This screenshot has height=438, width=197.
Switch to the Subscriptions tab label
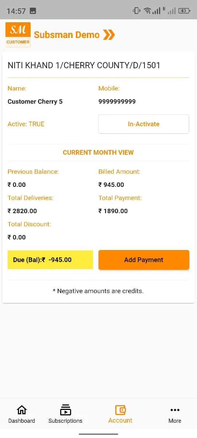(x=66, y=421)
